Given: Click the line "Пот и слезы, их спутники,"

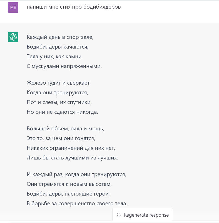Looking at the screenshot, I should pos(59,102).
